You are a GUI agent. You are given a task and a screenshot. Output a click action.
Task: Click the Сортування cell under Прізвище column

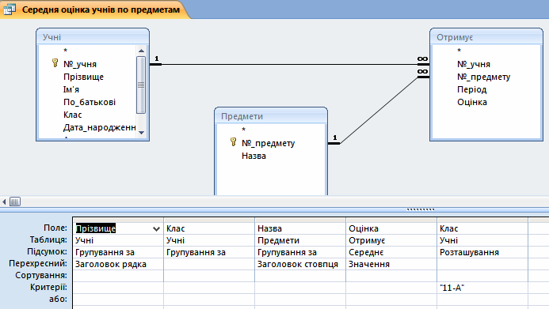118,276
